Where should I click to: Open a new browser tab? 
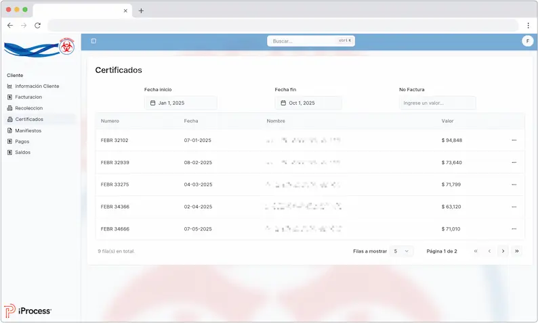coord(141,11)
